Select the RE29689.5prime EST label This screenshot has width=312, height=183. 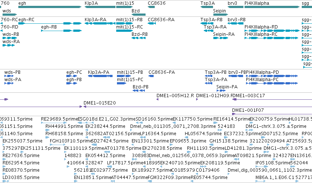[x=59, y=119]
